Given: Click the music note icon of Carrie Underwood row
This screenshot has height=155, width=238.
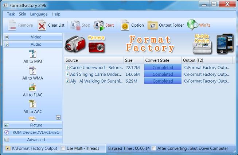Looking at the screenshot, I should [68, 67].
